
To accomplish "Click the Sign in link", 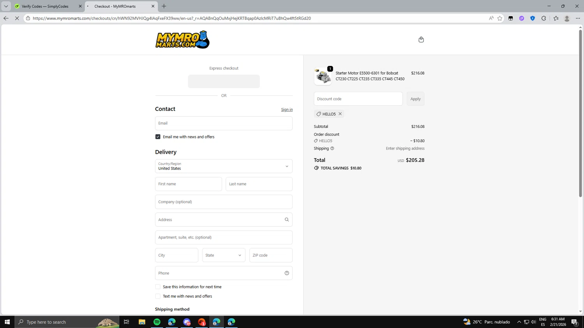I will (x=287, y=110).
